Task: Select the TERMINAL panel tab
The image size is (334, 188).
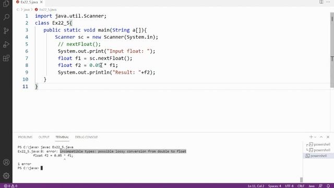Action: 62,137
